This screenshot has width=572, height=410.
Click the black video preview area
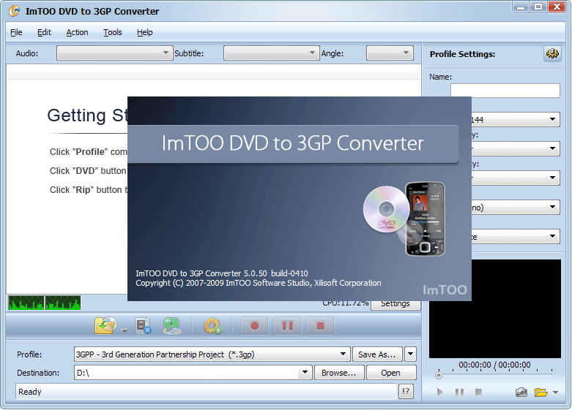click(x=516, y=308)
